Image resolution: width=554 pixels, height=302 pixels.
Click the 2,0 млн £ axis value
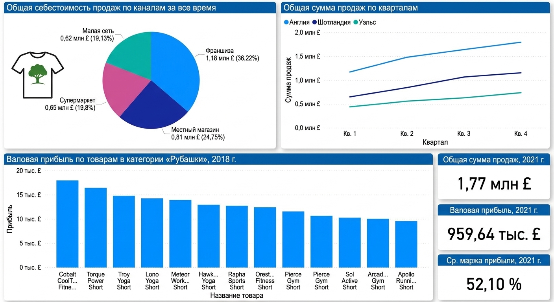(x=308, y=33)
